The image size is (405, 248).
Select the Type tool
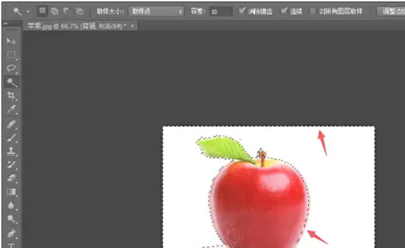click(x=11, y=245)
